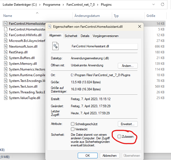Open the Sicherheit tab
This screenshot has width=171, height=160.
tap(71, 36)
